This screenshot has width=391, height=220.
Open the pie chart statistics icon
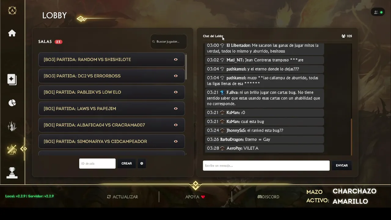12,103
